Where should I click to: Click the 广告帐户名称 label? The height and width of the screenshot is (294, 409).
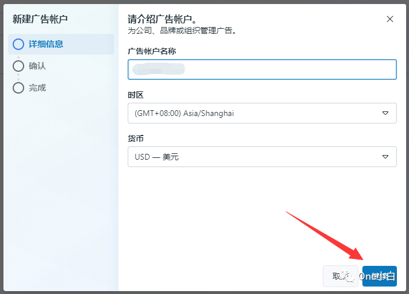tap(152, 51)
